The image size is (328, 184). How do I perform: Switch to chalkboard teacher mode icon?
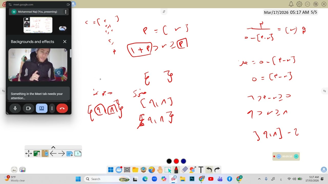tap(37, 153)
